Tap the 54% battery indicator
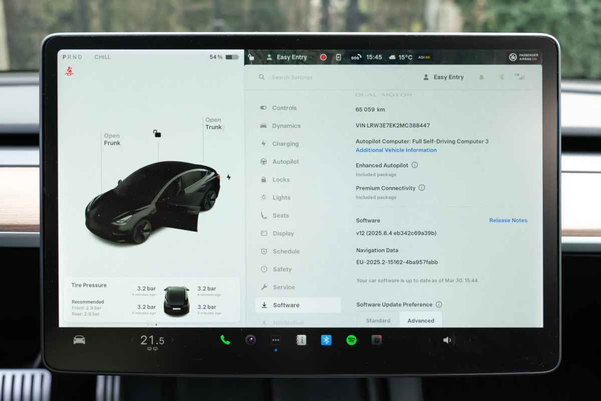This screenshot has height=401, width=601. point(224,57)
